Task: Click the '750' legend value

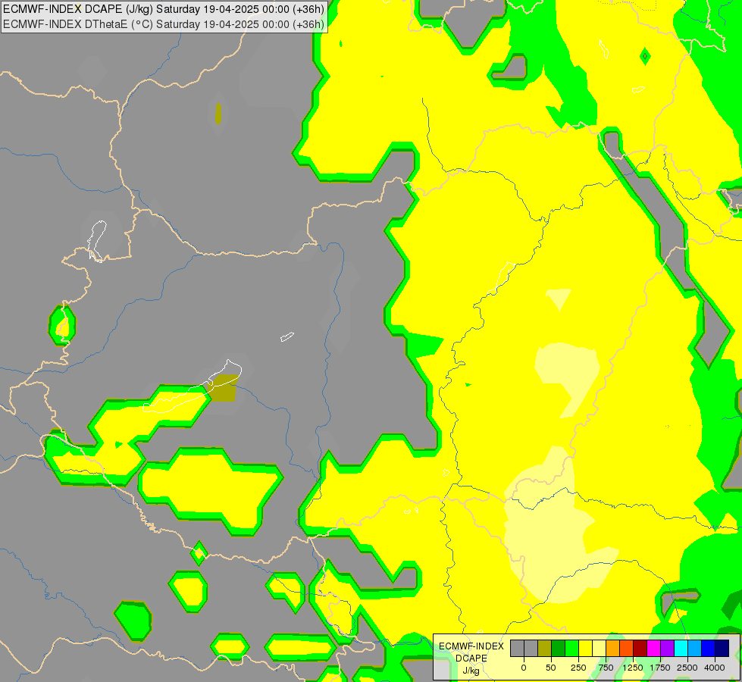Action: tap(606, 668)
